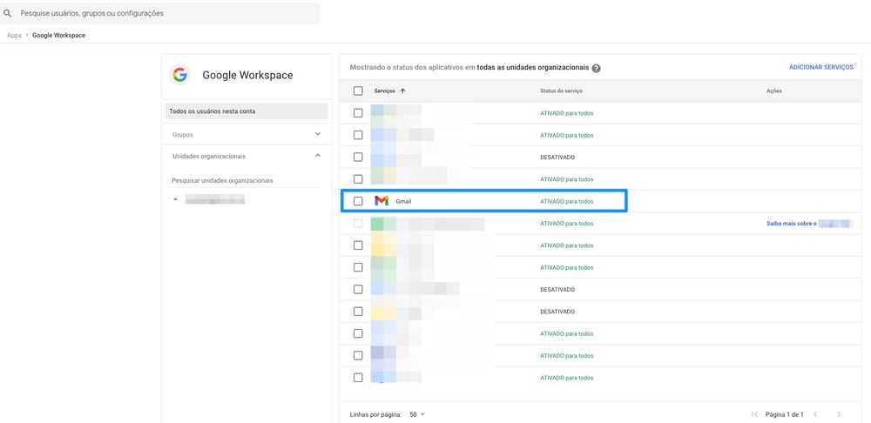Image resolution: width=871 pixels, height=423 pixels.
Task: Click the Unidades organizacionais label
Action: pos(209,157)
